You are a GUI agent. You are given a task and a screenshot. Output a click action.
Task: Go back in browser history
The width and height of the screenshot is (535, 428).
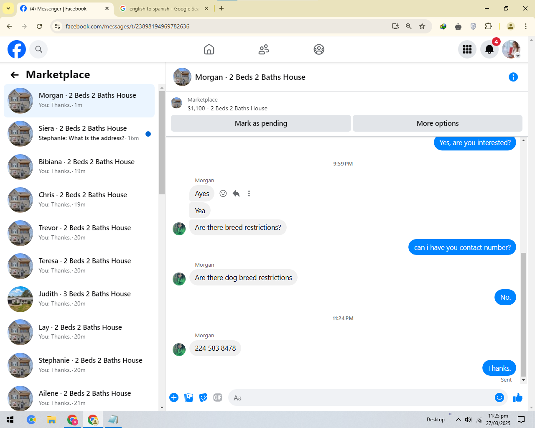pyautogui.click(x=9, y=26)
